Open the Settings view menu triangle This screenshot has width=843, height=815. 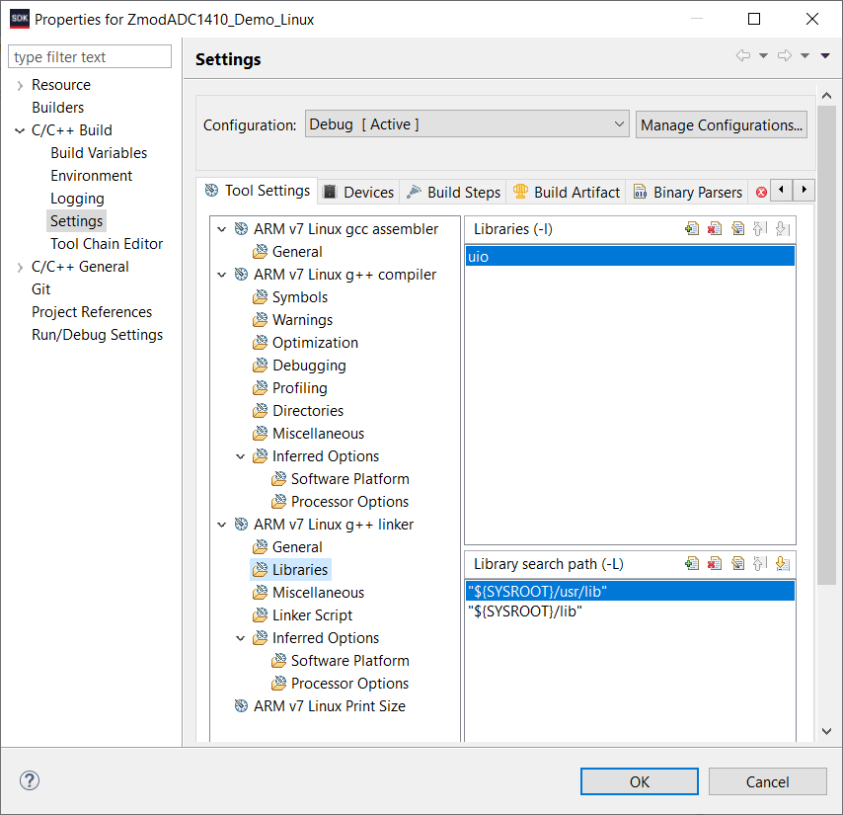point(825,56)
